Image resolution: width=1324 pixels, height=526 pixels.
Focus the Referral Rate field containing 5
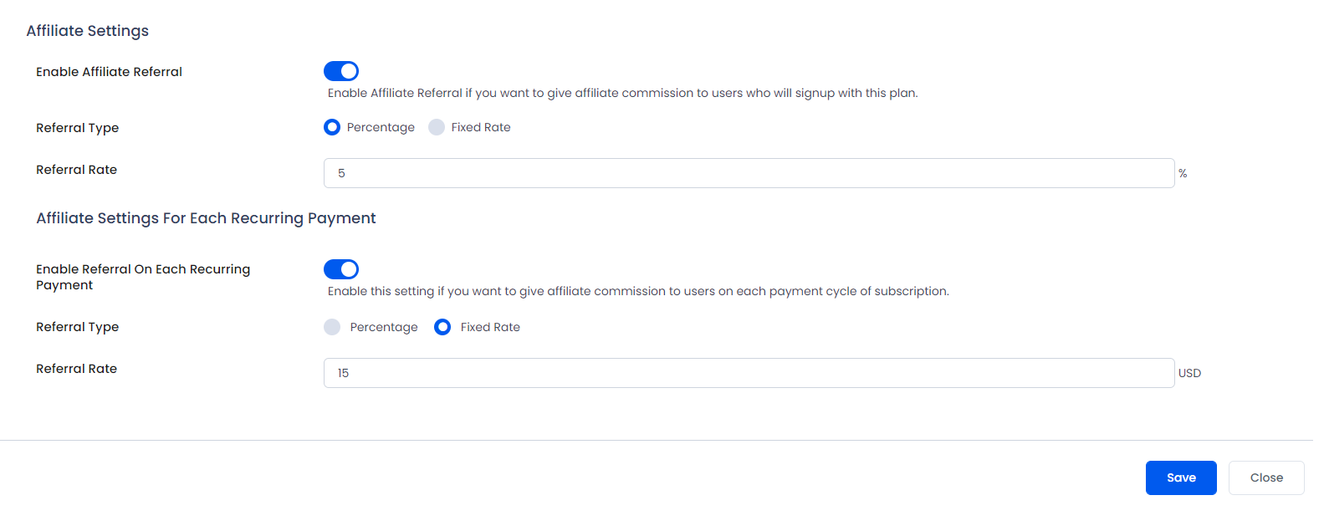(x=749, y=173)
